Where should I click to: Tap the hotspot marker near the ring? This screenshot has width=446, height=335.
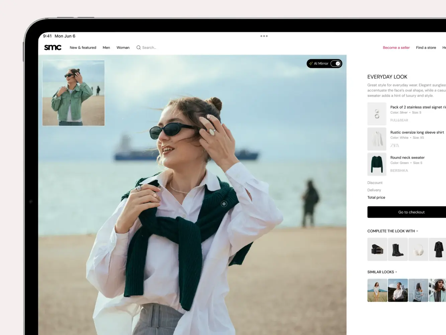(x=208, y=117)
